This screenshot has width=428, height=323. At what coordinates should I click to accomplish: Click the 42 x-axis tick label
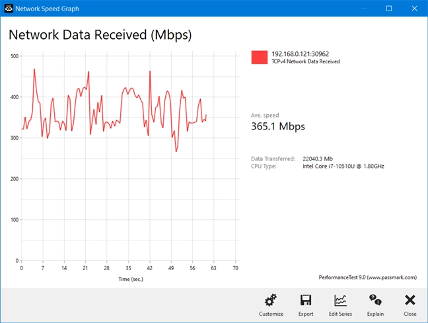pyautogui.click(x=149, y=268)
